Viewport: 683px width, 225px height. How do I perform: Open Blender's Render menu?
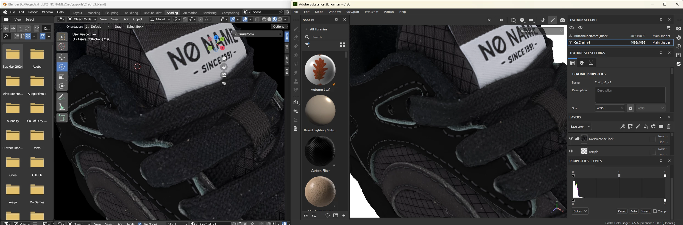pyautogui.click(x=33, y=12)
